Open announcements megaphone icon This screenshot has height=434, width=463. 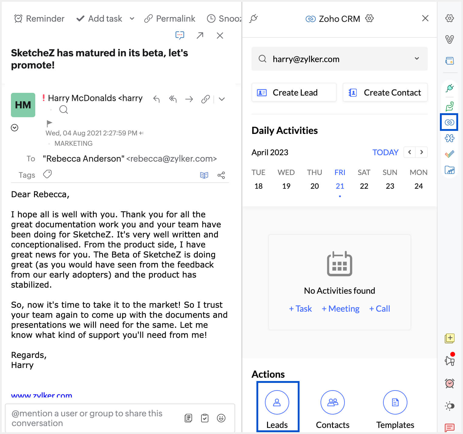[x=450, y=361]
